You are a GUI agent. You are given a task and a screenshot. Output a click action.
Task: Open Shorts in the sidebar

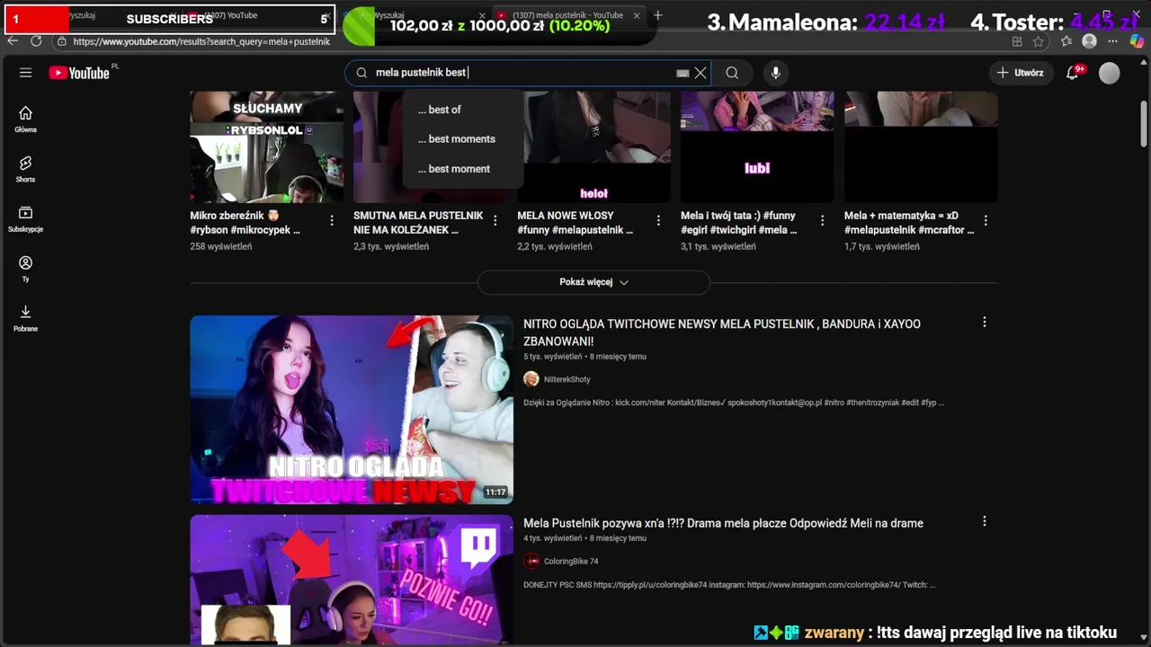click(25, 168)
